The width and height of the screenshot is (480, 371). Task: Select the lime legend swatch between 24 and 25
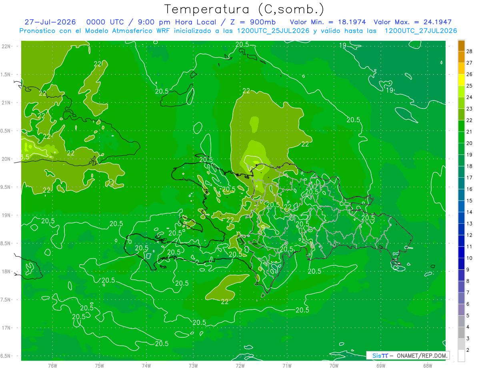point(461,92)
